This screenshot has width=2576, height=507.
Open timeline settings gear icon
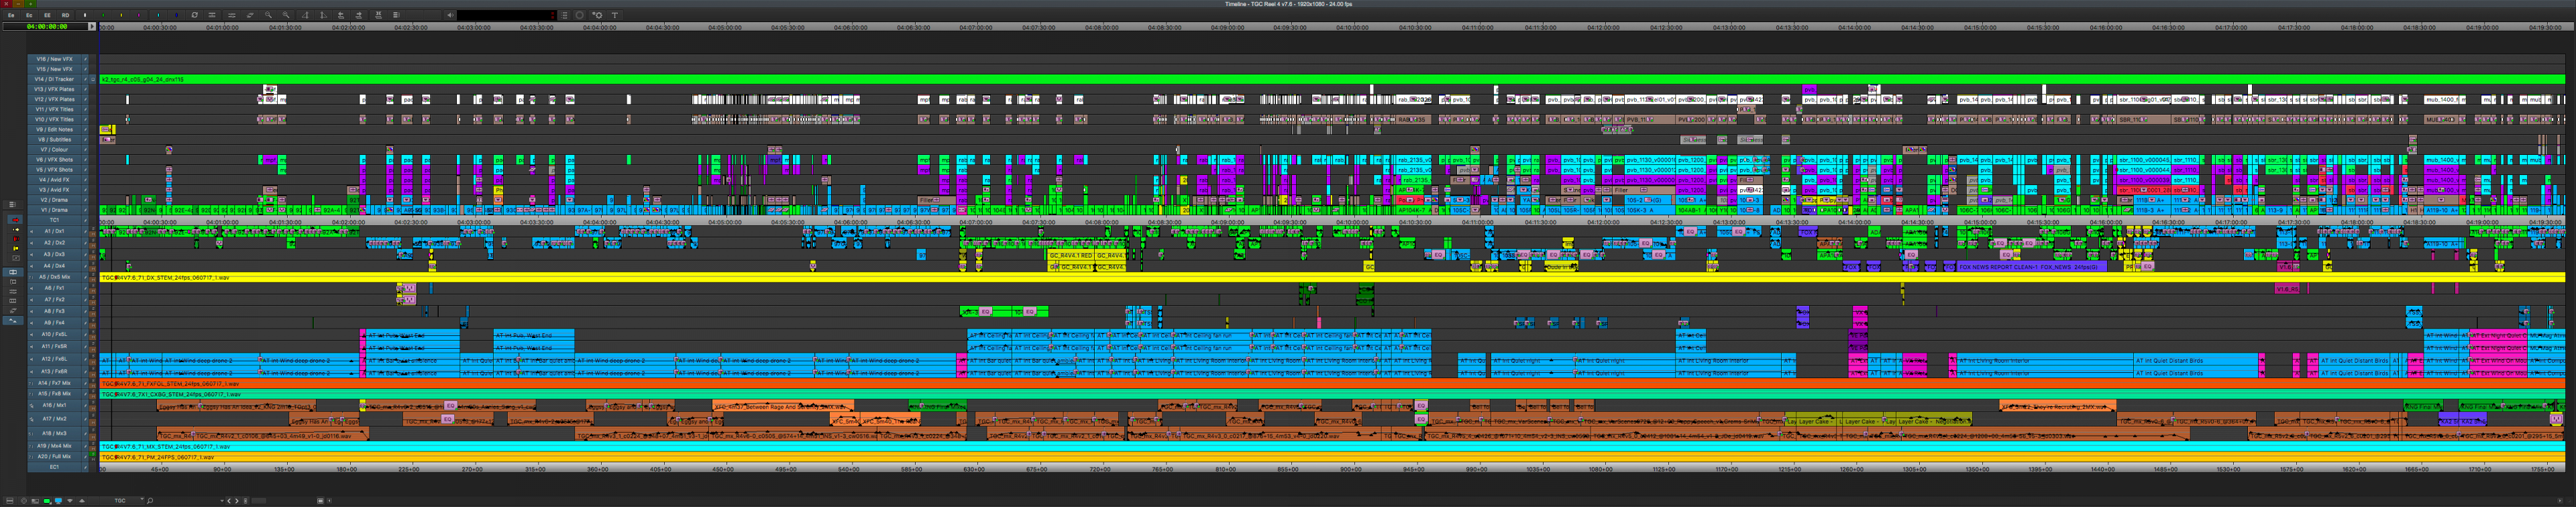point(597,15)
